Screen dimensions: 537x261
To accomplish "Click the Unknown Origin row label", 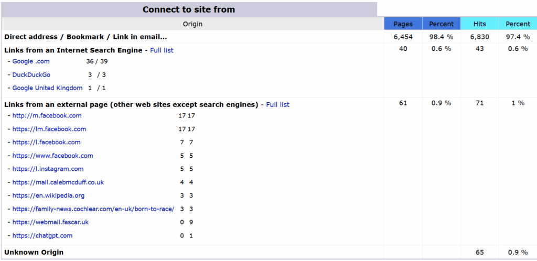I will pyautogui.click(x=34, y=253).
